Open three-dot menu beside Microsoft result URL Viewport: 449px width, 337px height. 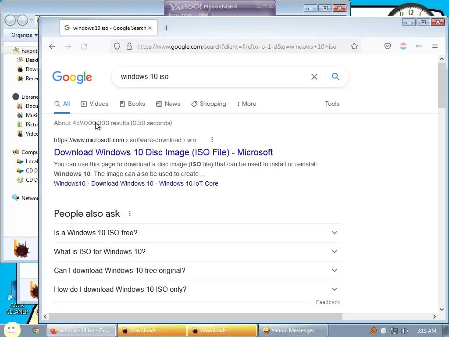212,140
